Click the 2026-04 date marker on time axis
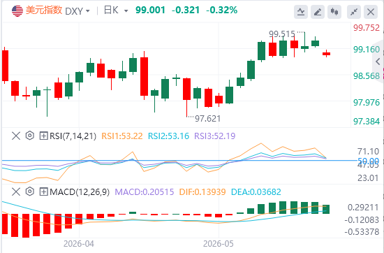Screen dimensions: 384x253 point(79,244)
